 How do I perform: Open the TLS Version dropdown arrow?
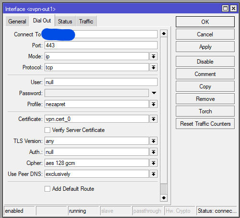pos(153,141)
